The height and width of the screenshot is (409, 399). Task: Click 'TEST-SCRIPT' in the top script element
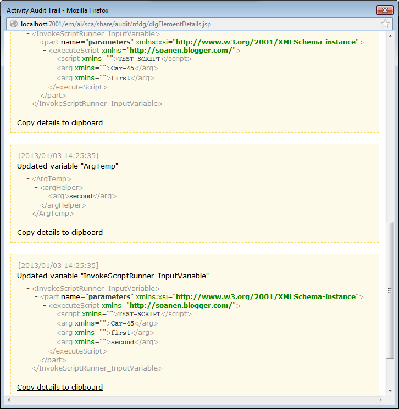139,59
